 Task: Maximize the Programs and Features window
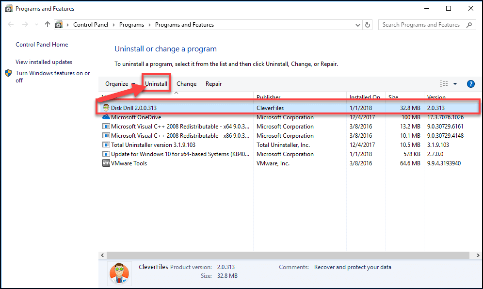tap(449, 9)
